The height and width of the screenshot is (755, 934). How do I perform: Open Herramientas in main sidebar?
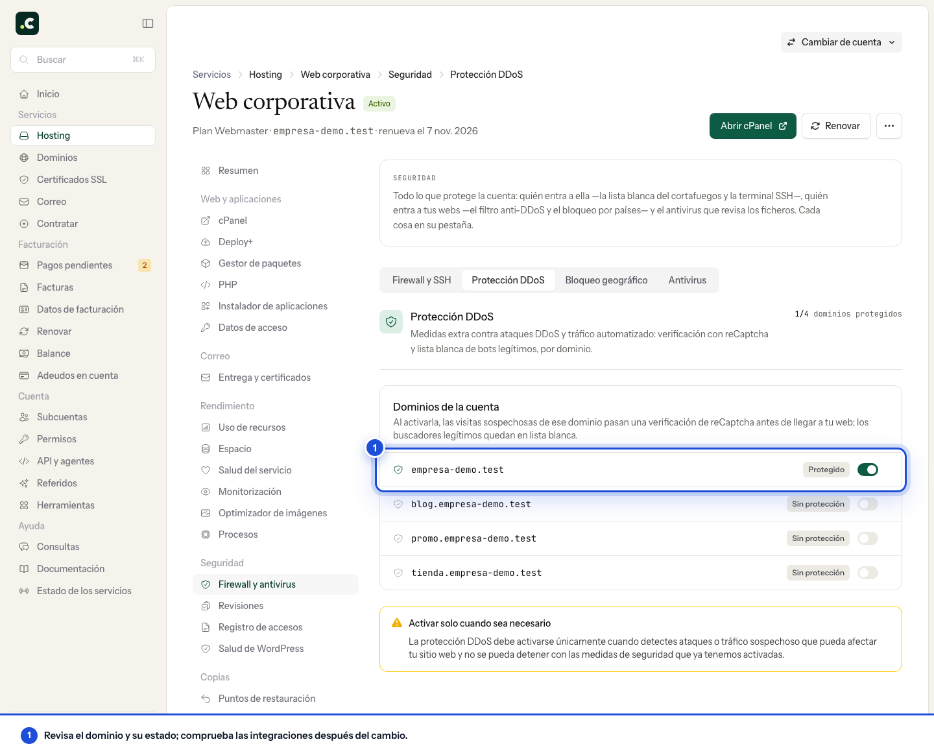83,505
